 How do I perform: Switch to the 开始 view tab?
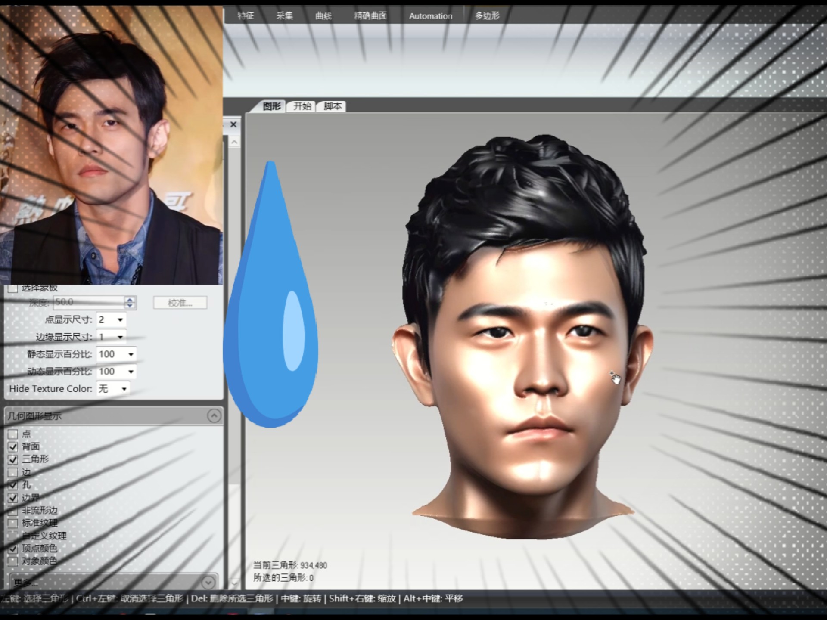click(302, 106)
